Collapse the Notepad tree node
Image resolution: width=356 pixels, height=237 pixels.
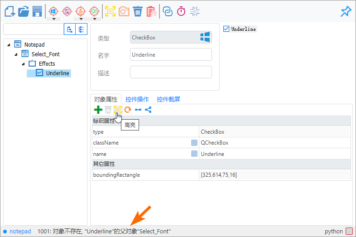coord(9,45)
